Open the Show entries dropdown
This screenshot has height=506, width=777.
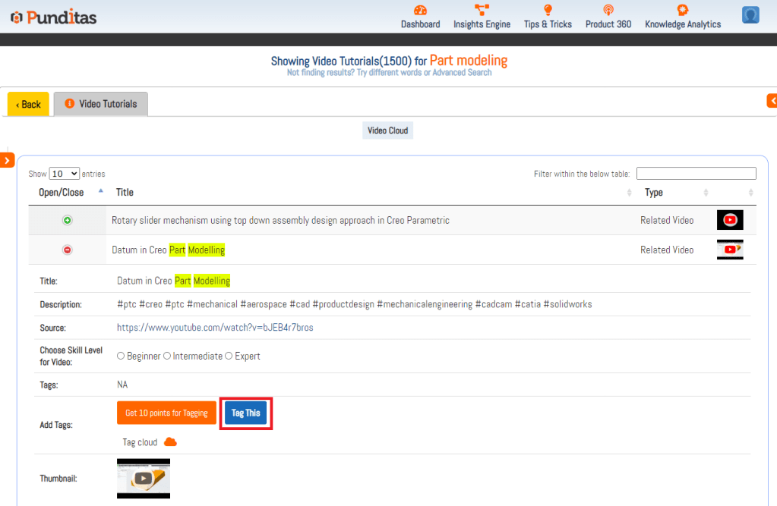65,174
